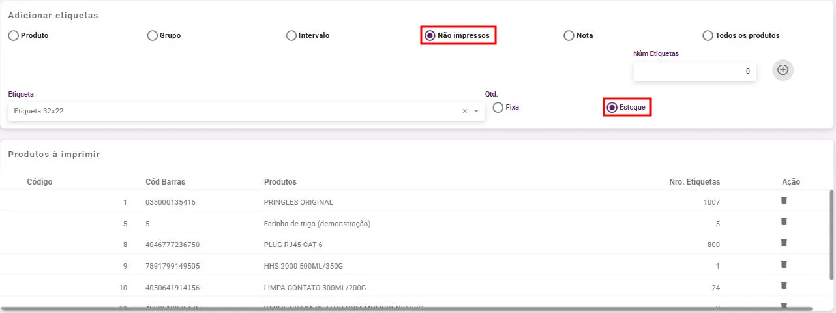Choose the Nota radio option
836x313 pixels.
pos(569,36)
